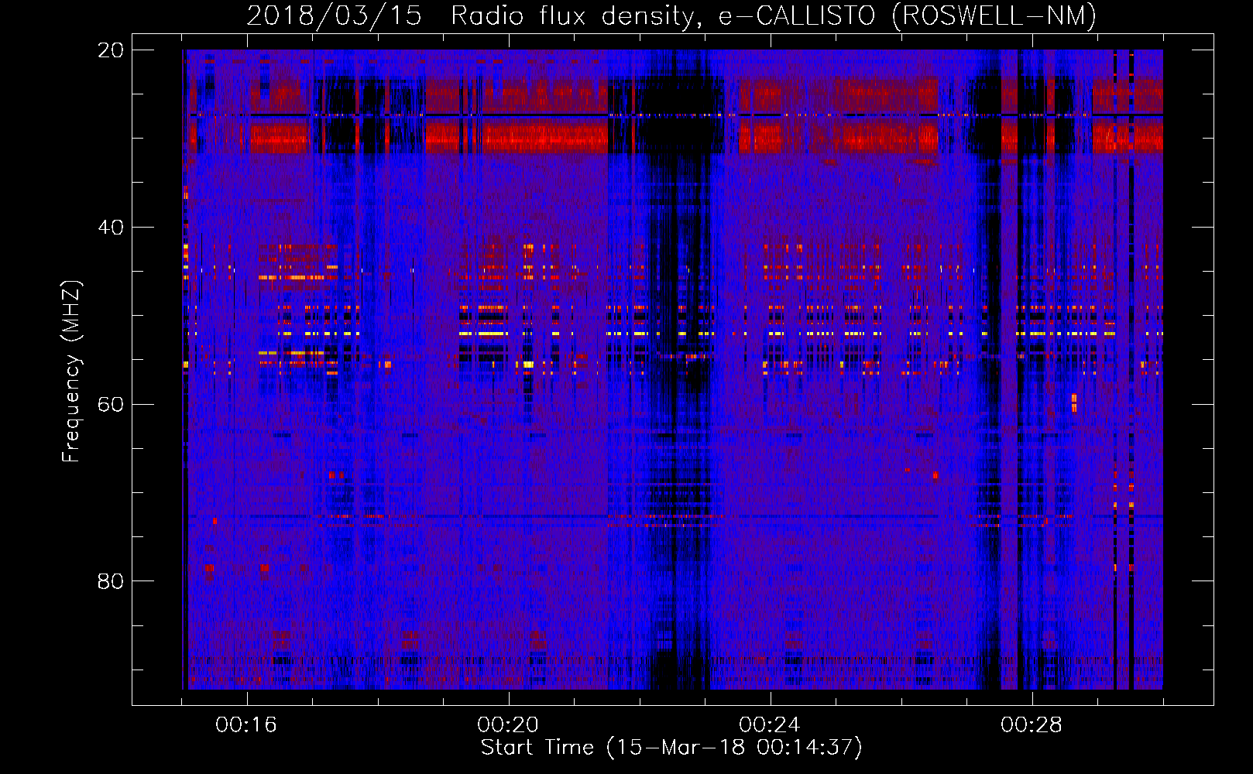Click the plot title '2018/03/15 Radio flux density'
The width and height of the screenshot is (1253, 774).
pos(672,15)
